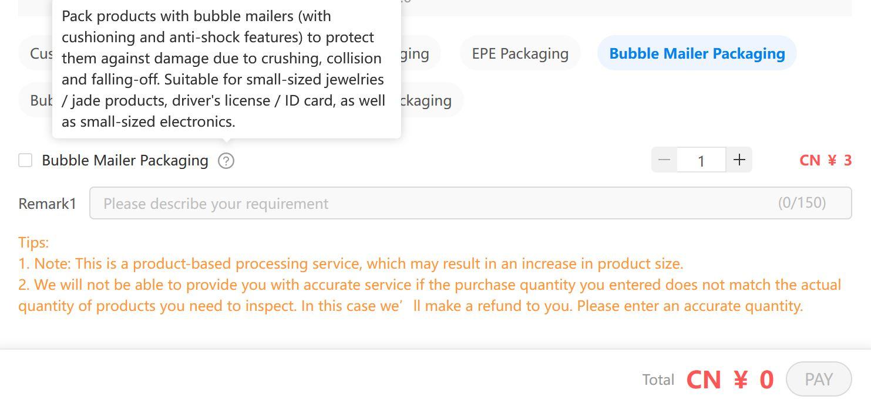
Task: Focus the quantity field showing 1
Action: 701,160
